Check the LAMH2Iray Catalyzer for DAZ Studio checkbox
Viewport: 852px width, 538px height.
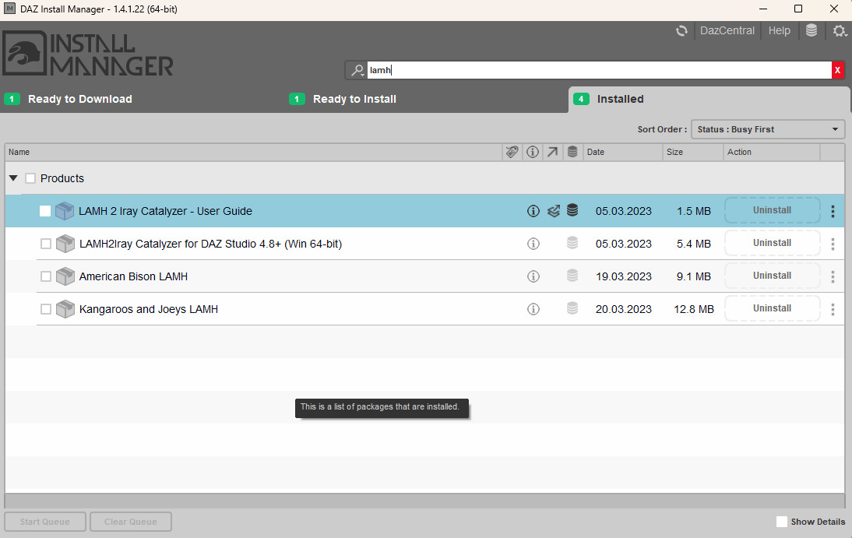click(x=46, y=244)
